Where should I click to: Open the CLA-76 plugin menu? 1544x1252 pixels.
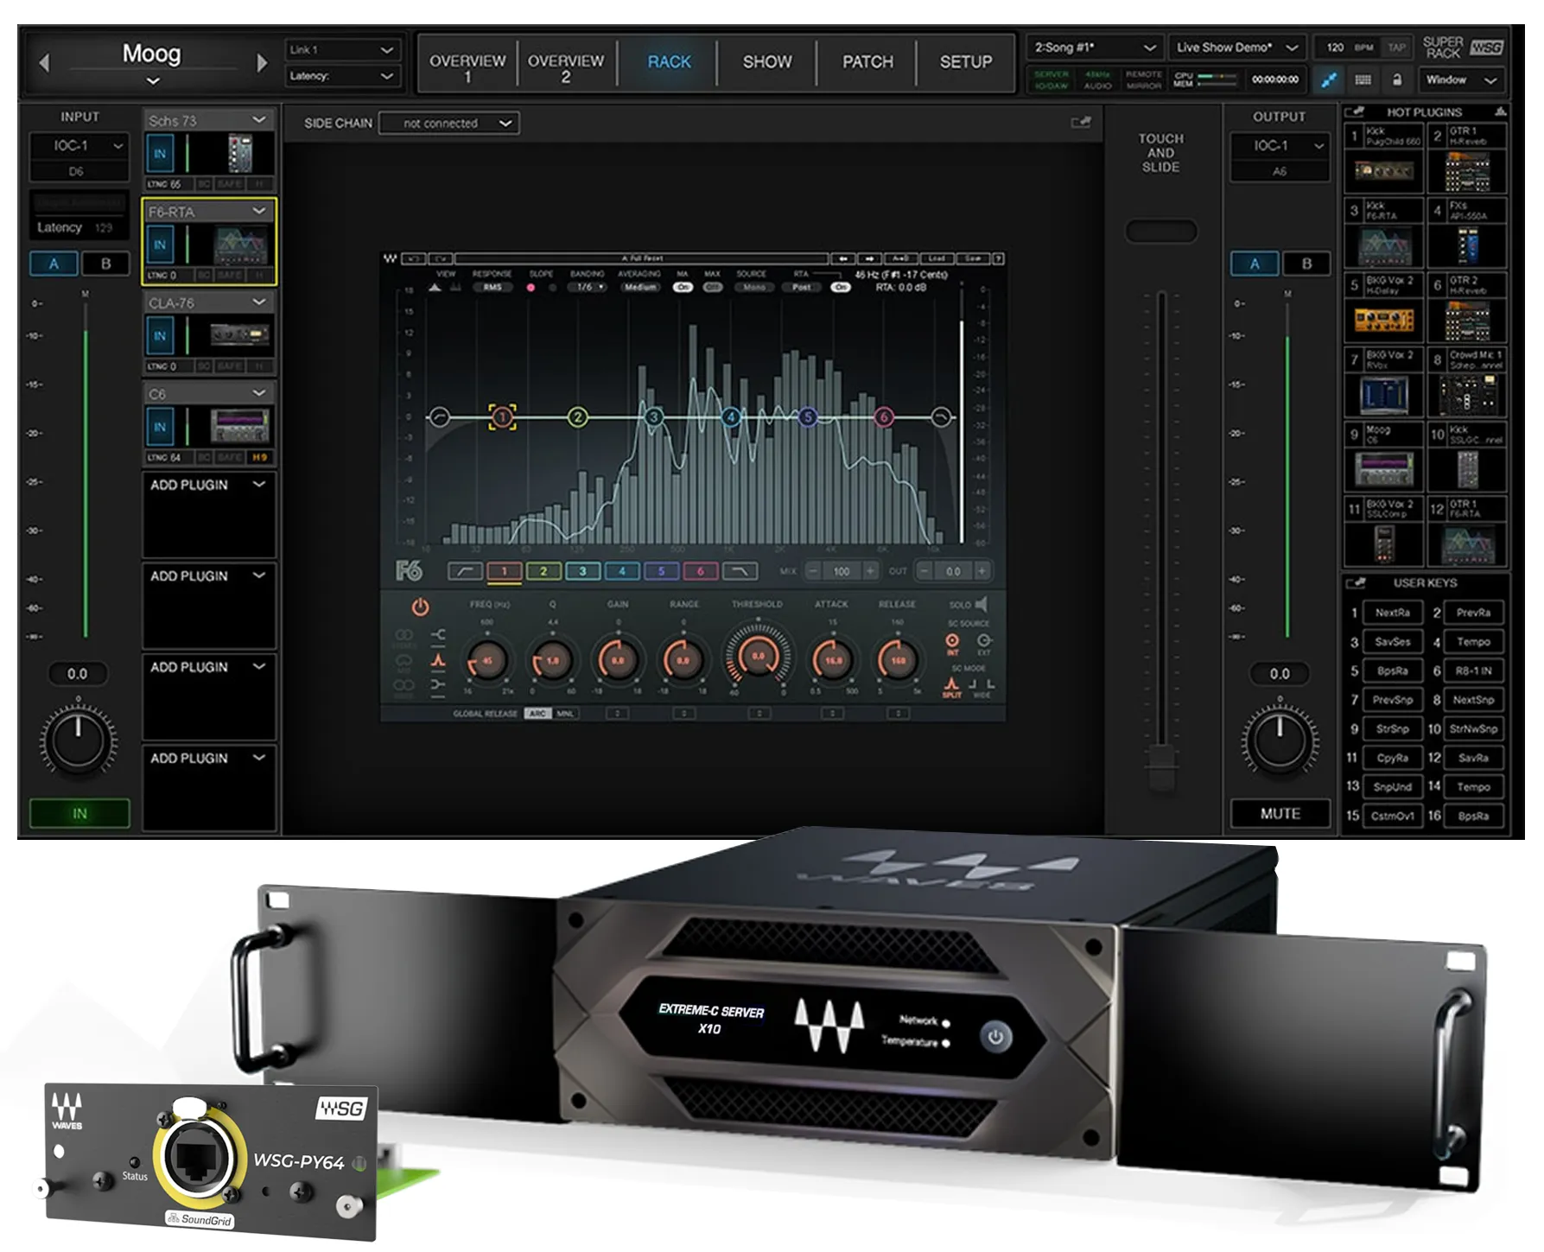[x=258, y=302]
